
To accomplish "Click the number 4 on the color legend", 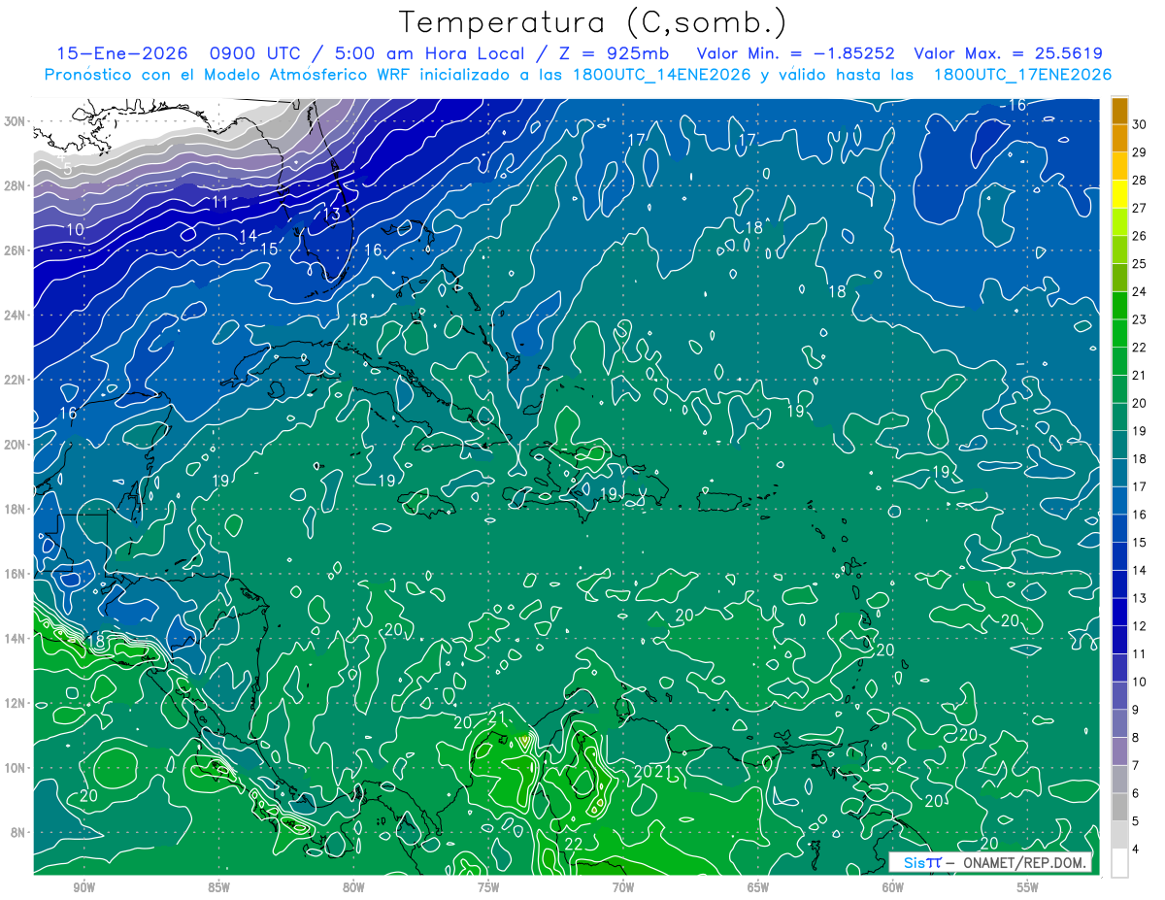I will [x=1137, y=850].
